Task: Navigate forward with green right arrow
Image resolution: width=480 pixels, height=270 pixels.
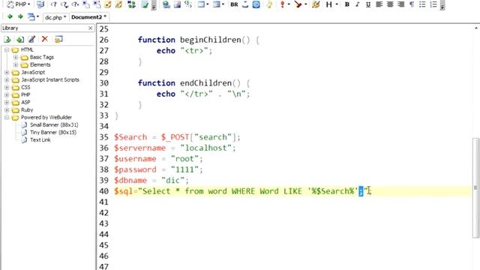Action: 20,16
